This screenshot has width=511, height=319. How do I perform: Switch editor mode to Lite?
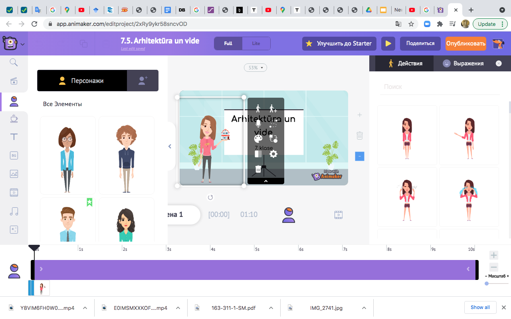click(x=256, y=43)
